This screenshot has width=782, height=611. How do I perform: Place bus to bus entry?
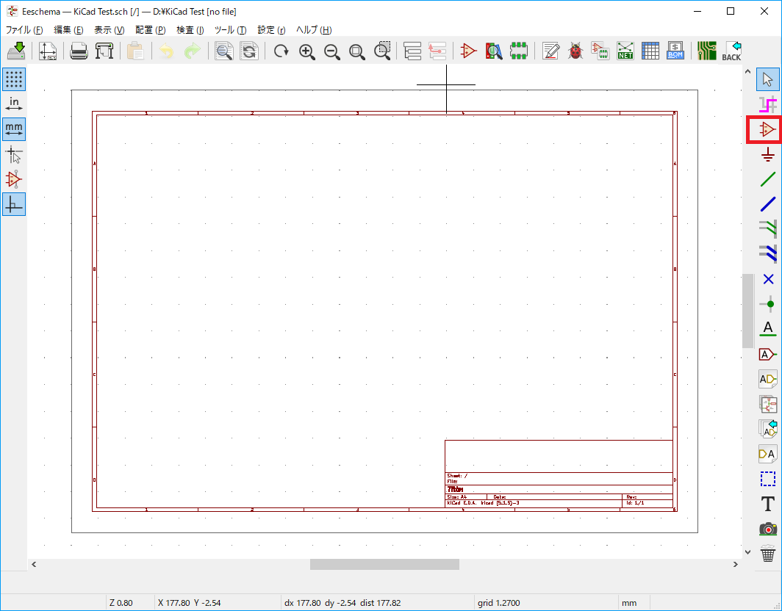point(768,254)
